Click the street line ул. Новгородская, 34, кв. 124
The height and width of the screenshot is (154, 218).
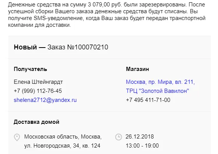(62, 146)
